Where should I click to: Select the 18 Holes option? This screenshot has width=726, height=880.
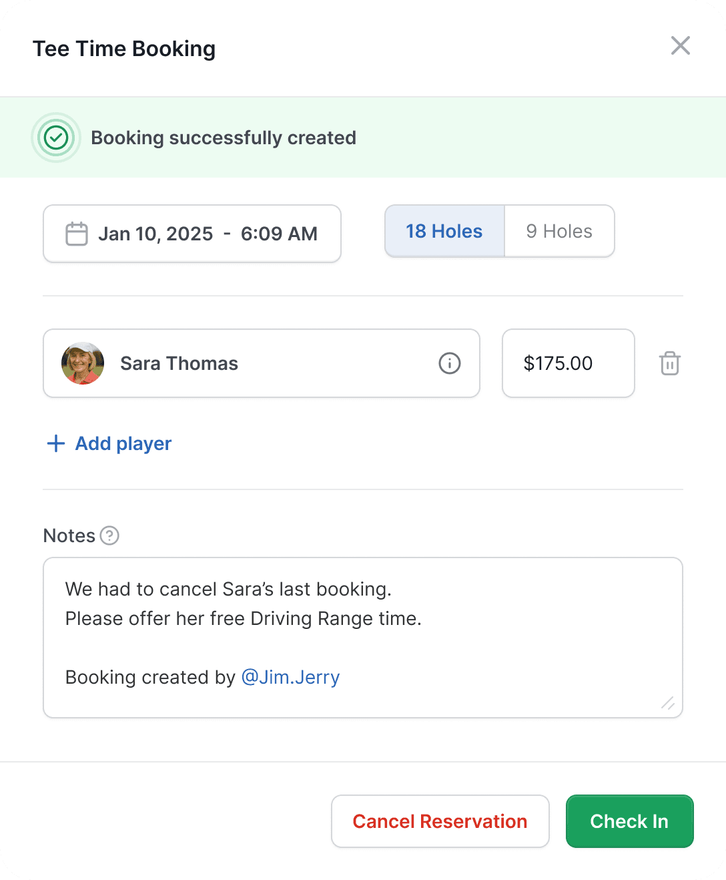pos(444,231)
